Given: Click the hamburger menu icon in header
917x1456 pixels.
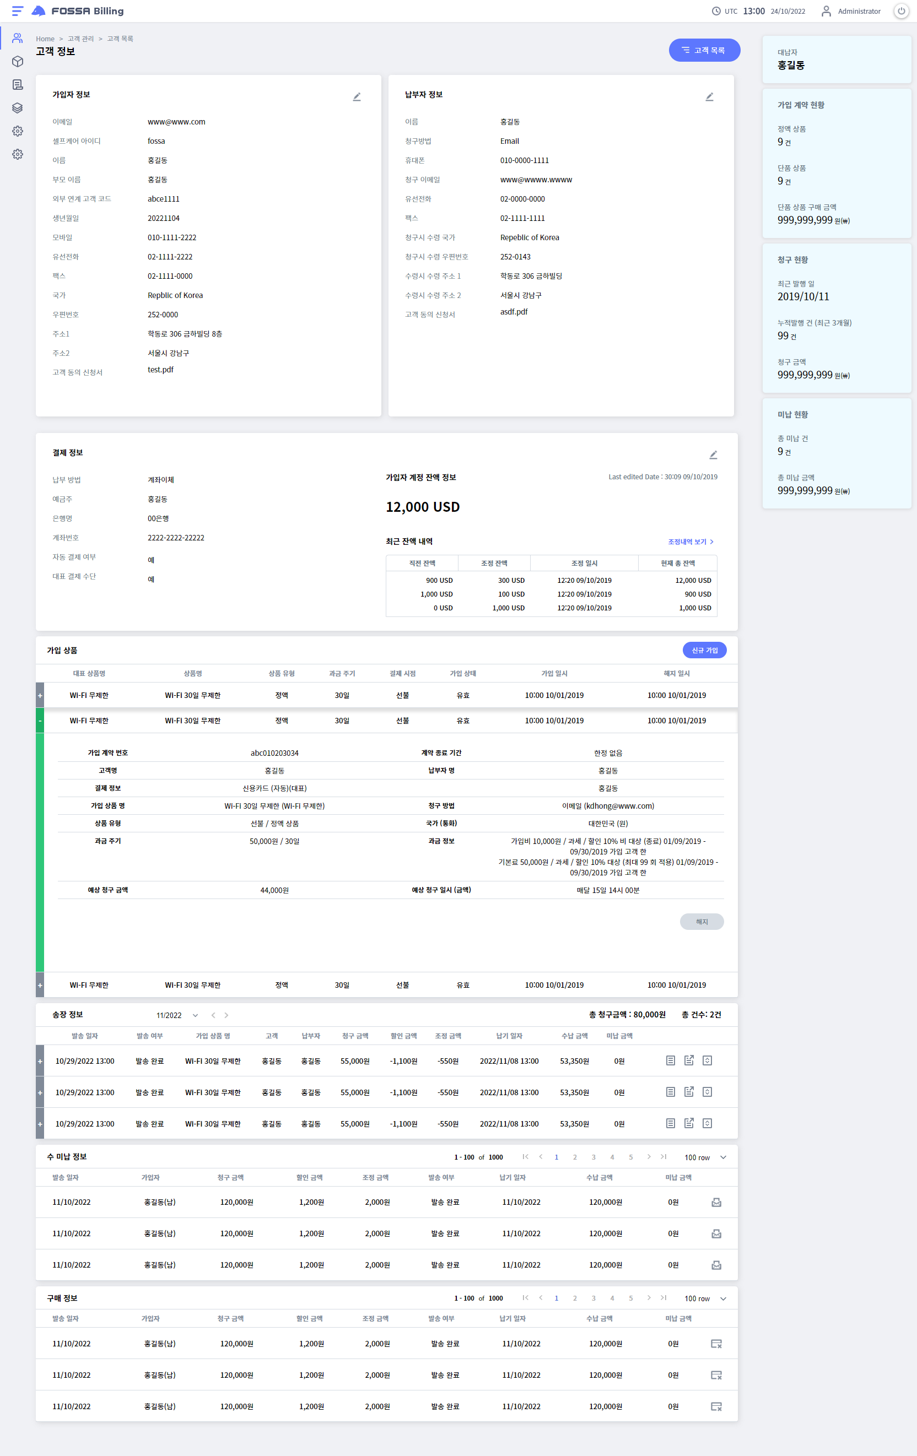Looking at the screenshot, I should point(17,11).
